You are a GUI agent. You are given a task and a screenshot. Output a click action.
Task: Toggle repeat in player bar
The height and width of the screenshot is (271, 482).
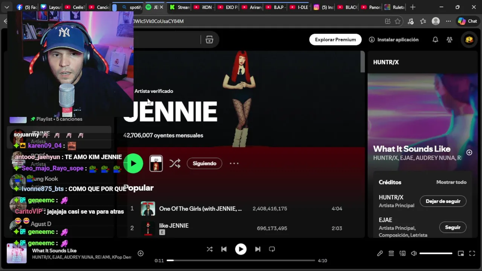click(272, 249)
